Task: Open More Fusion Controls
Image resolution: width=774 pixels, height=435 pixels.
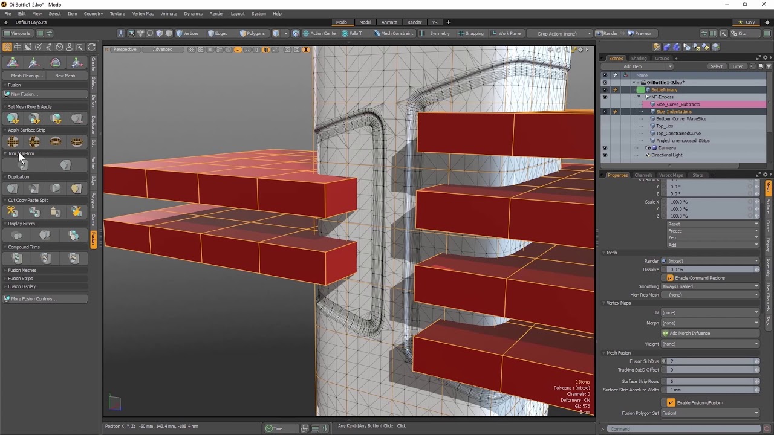Action: pyautogui.click(x=45, y=298)
